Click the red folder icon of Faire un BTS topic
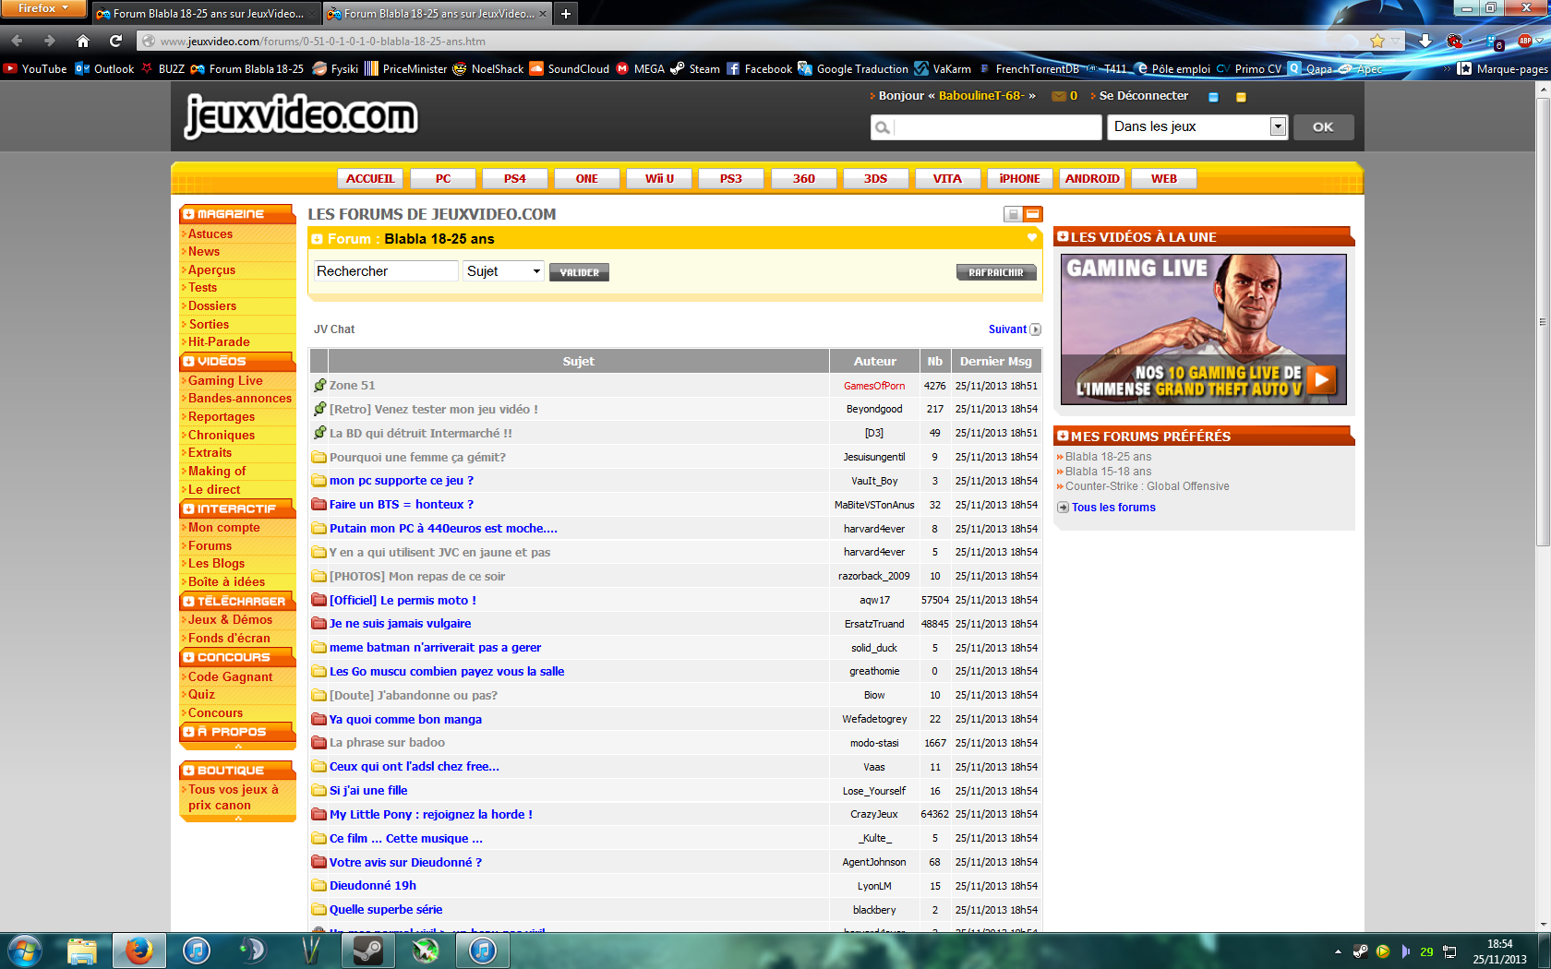The width and height of the screenshot is (1551, 969). [x=319, y=504]
